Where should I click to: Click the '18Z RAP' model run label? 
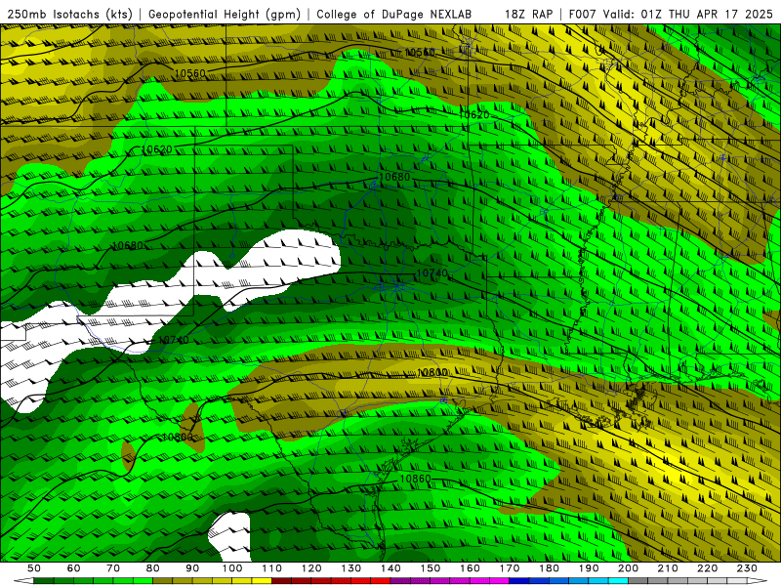tap(528, 15)
